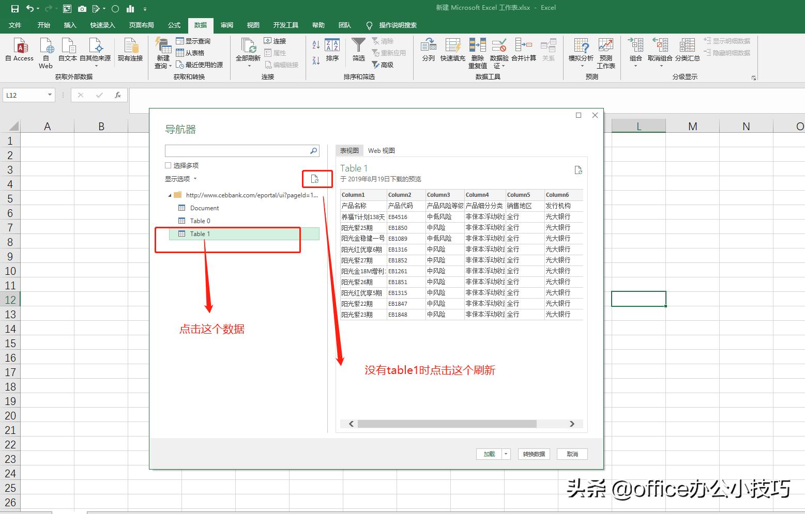
Task: Click the 转换数据 button
Action: [534, 454]
